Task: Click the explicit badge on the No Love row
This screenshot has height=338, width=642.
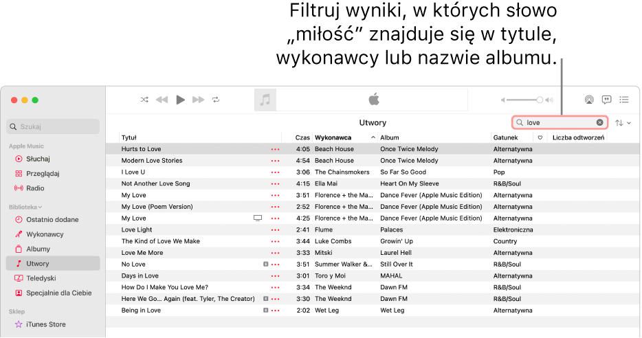Action: click(x=265, y=264)
